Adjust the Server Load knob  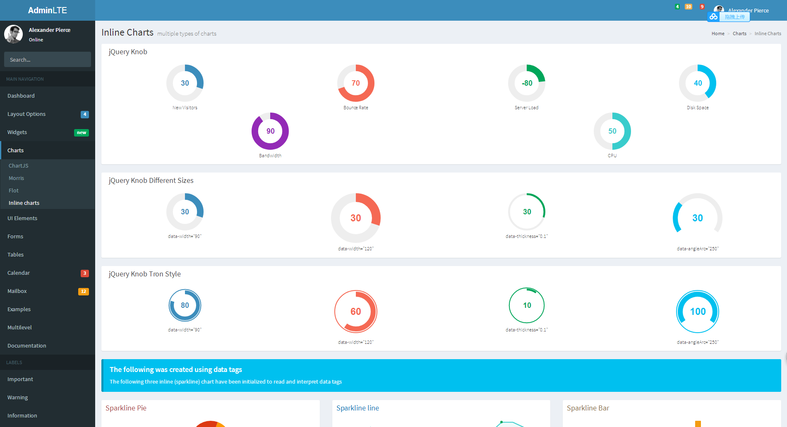[x=527, y=83]
